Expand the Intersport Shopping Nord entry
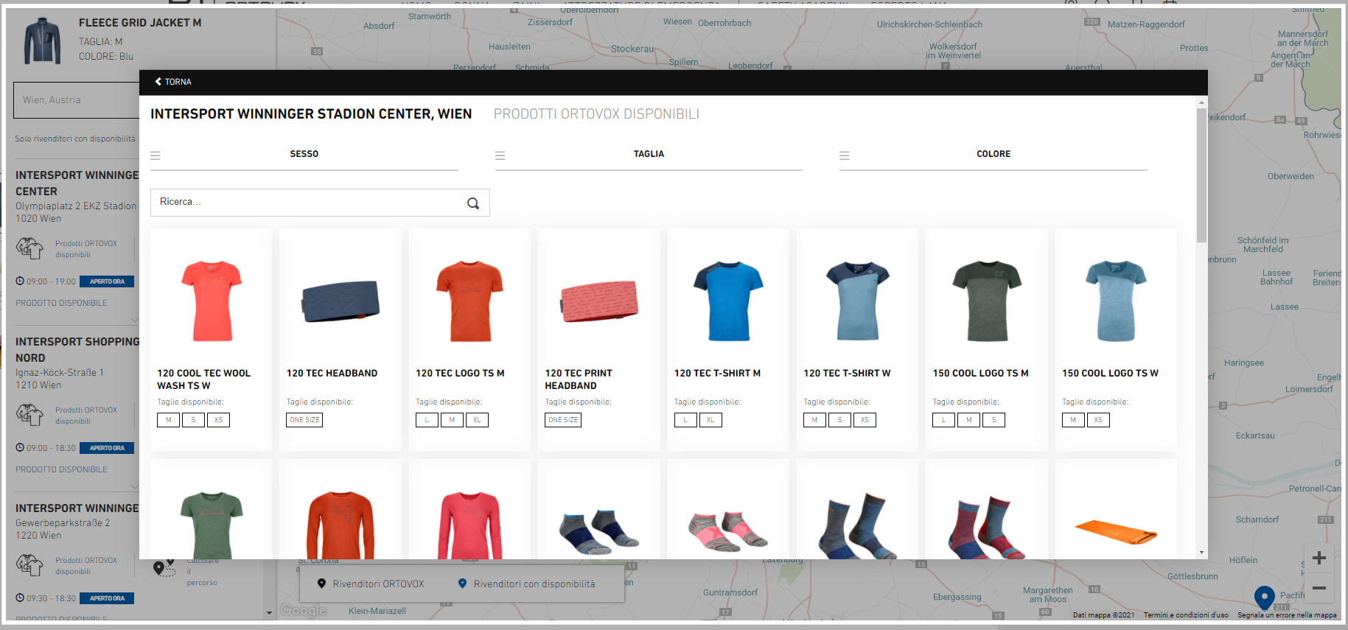This screenshot has width=1348, height=630. tap(135, 486)
